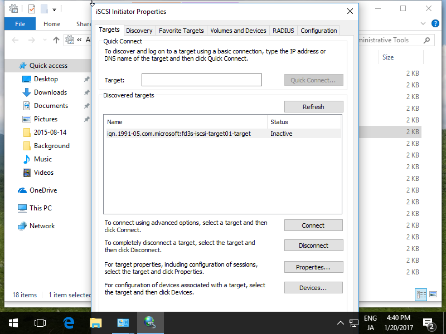This screenshot has width=446, height=334.
Task: Open Customize Quick Access Toolbar dropdown
Action: [x=54, y=9]
